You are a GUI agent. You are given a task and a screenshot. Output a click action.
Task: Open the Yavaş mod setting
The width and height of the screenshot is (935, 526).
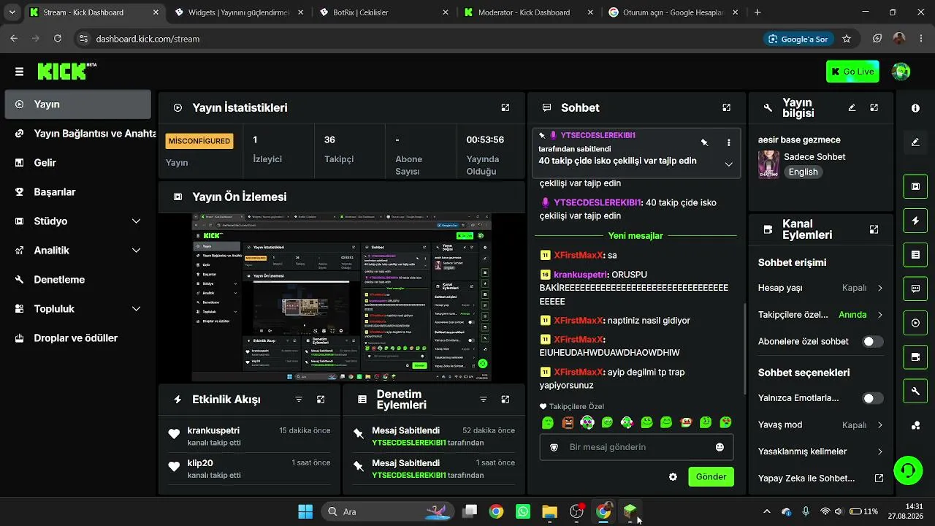point(821,424)
